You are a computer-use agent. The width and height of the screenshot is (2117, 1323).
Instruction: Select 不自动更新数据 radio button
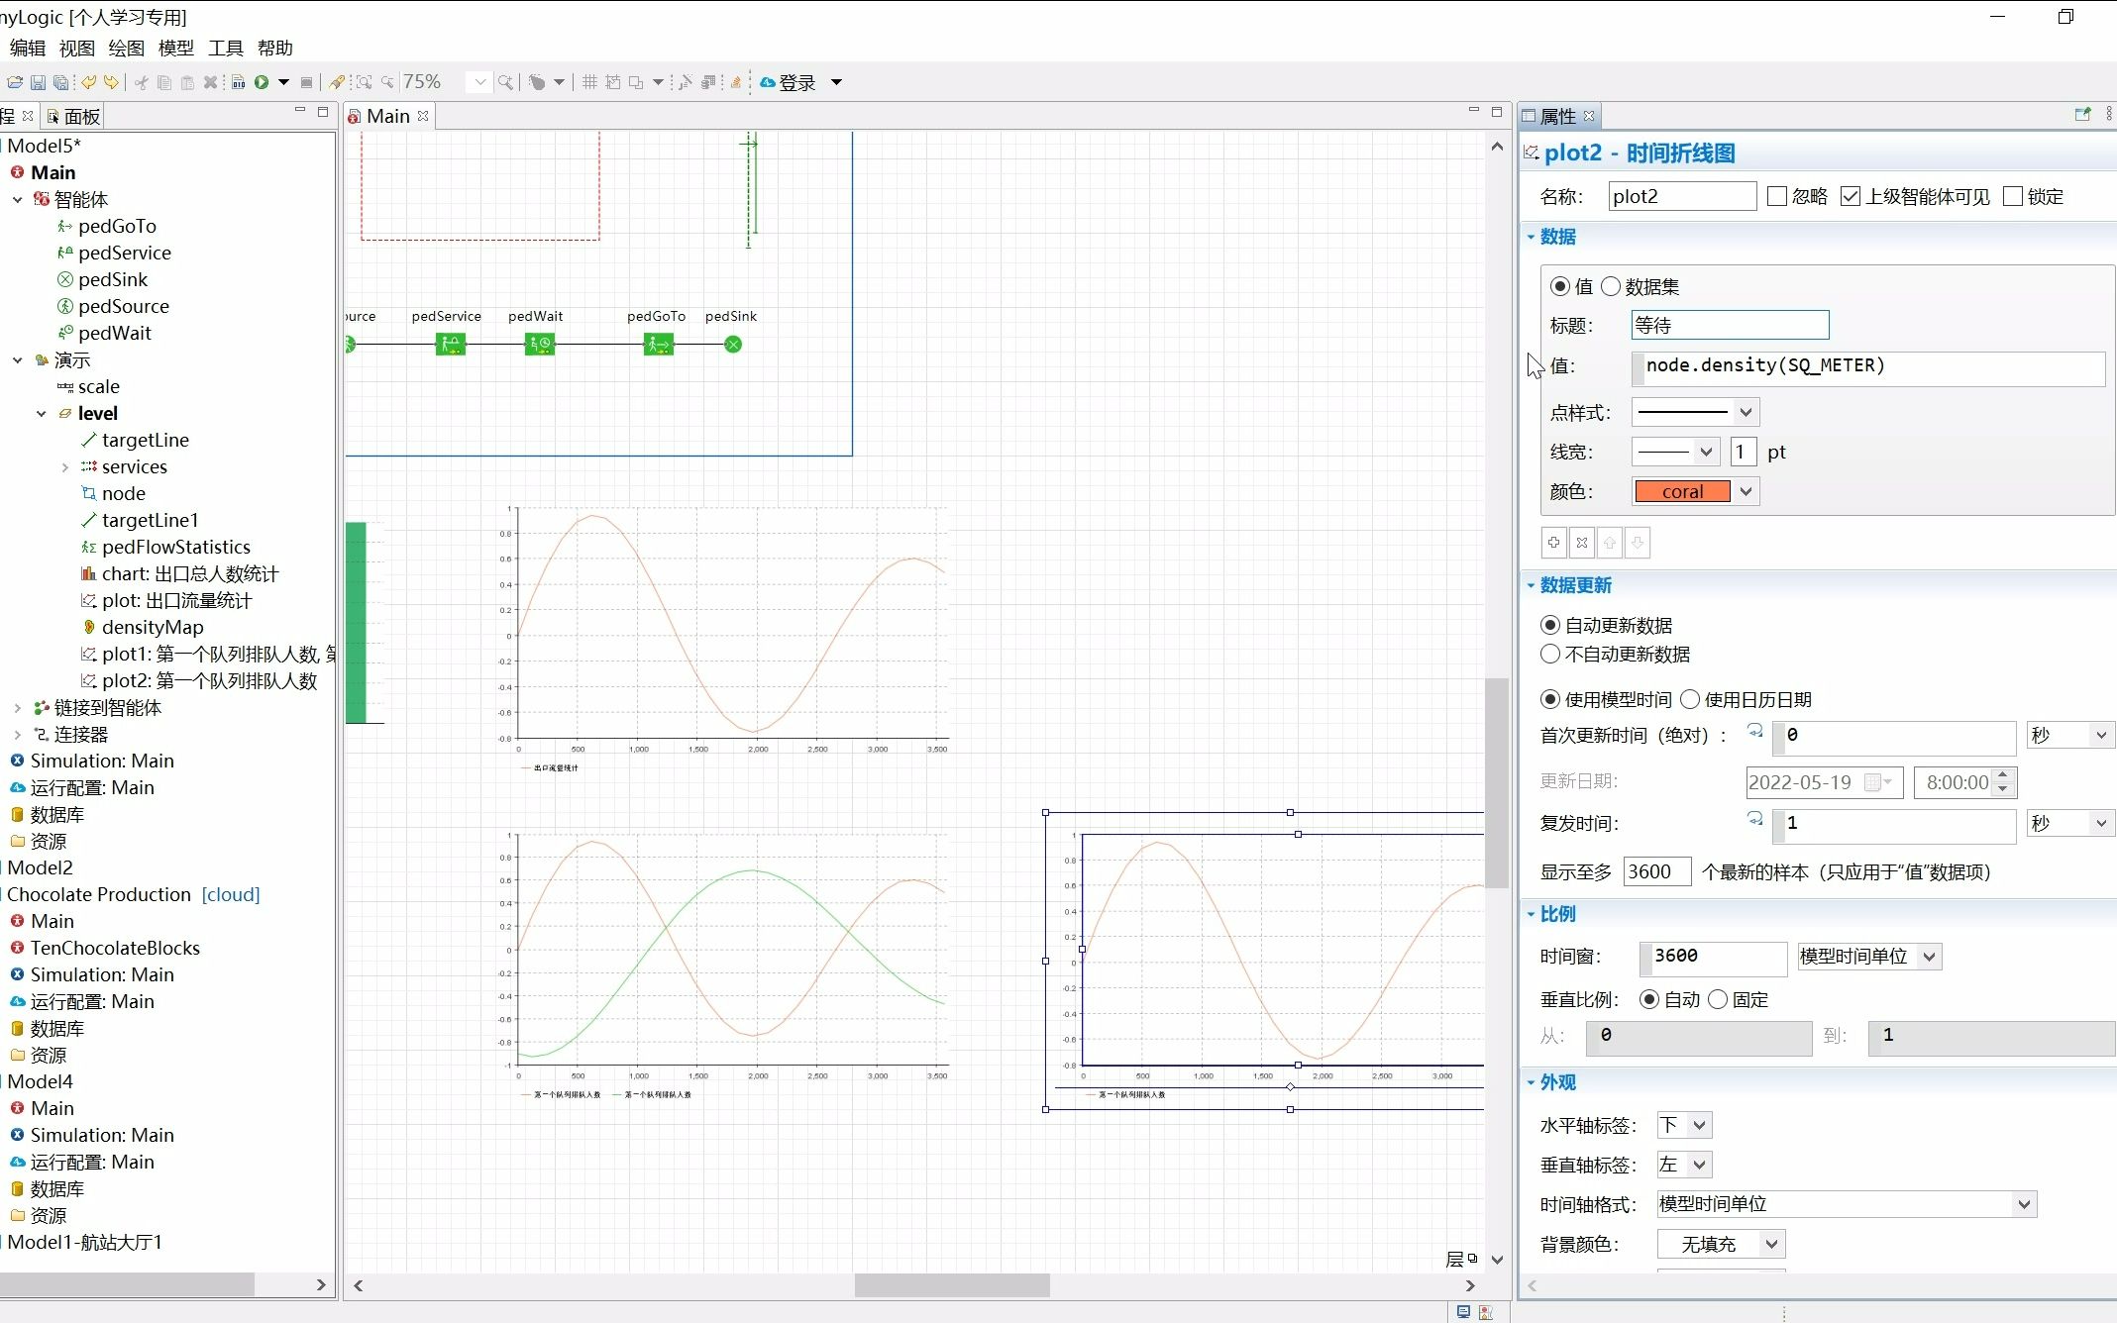tap(1551, 654)
